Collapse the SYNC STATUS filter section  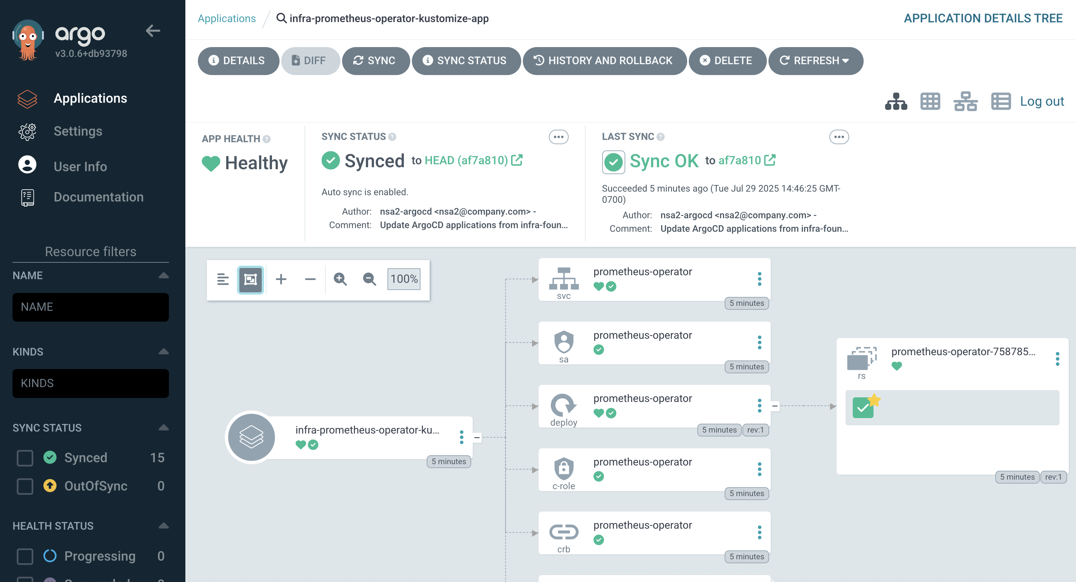point(164,428)
